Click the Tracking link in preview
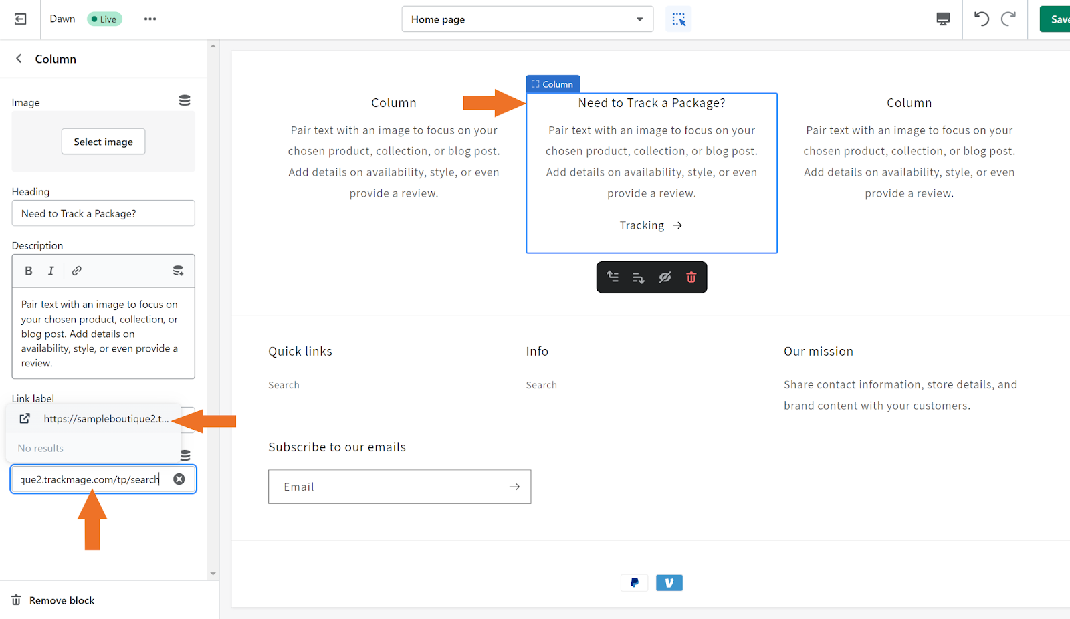 (651, 225)
